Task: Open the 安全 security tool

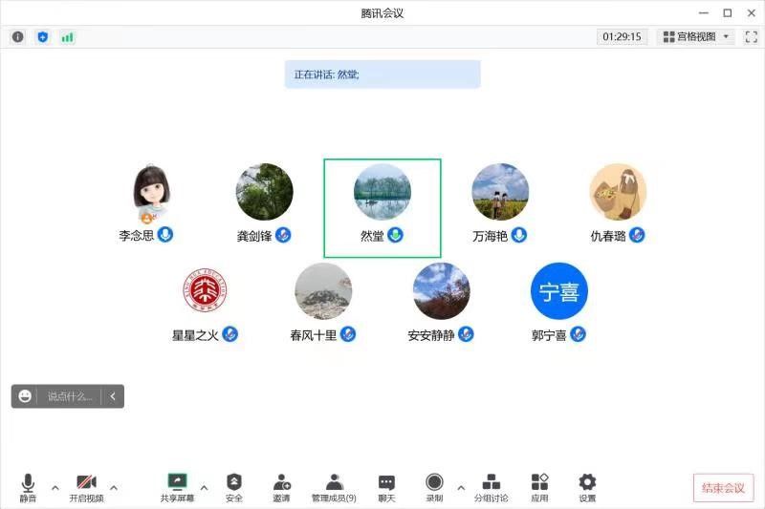Action: tap(234, 487)
